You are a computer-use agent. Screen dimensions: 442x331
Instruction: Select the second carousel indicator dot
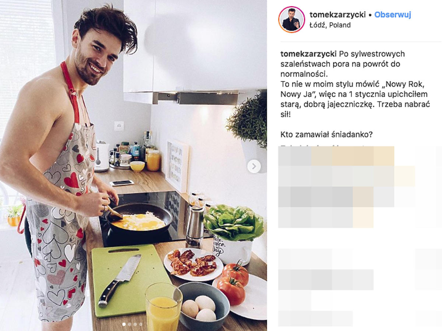click(130, 324)
